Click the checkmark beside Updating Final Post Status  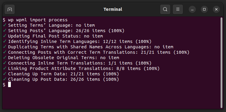pyautogui.click(x=5, y=36)
